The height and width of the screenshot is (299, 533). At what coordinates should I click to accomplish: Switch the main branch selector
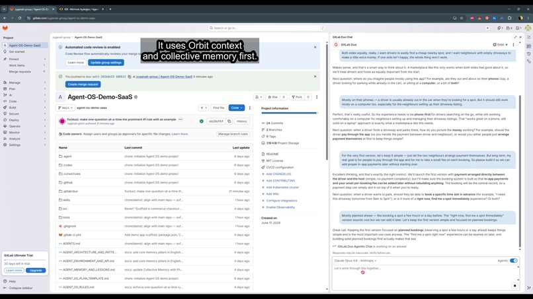[x=65, y=108]
